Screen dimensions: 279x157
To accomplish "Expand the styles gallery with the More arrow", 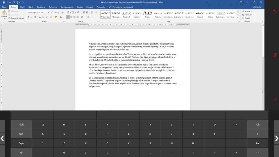I will pos(238,17).
